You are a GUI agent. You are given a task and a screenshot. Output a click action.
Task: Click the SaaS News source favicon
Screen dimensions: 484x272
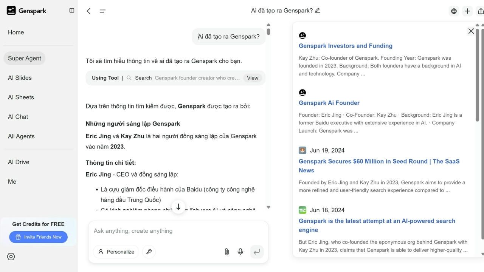pyautogui.click(x=302, y=150)
